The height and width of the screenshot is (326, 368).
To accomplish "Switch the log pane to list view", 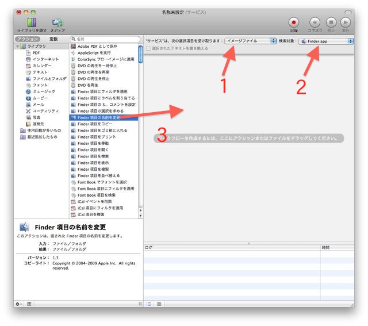I will pos(149,303).
